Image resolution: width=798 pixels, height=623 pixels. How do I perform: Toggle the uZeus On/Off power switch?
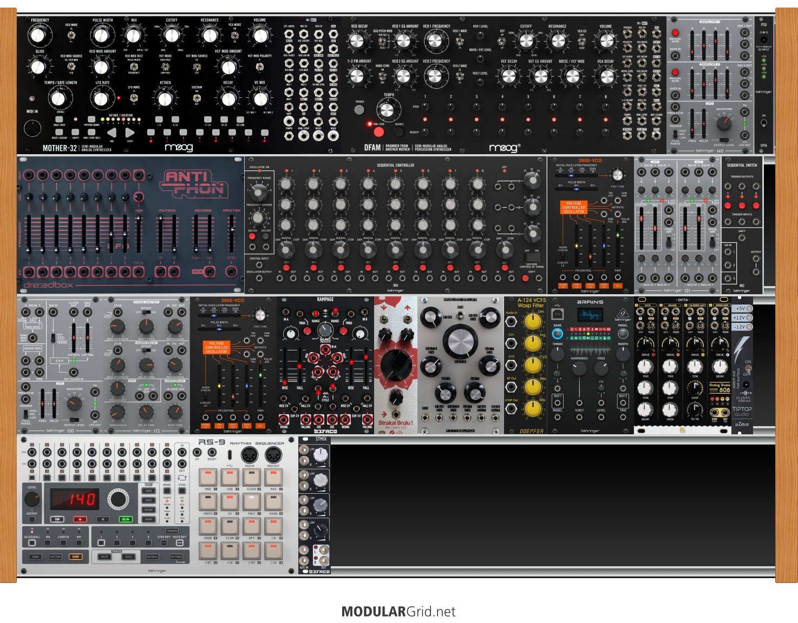tap(748, 368)
